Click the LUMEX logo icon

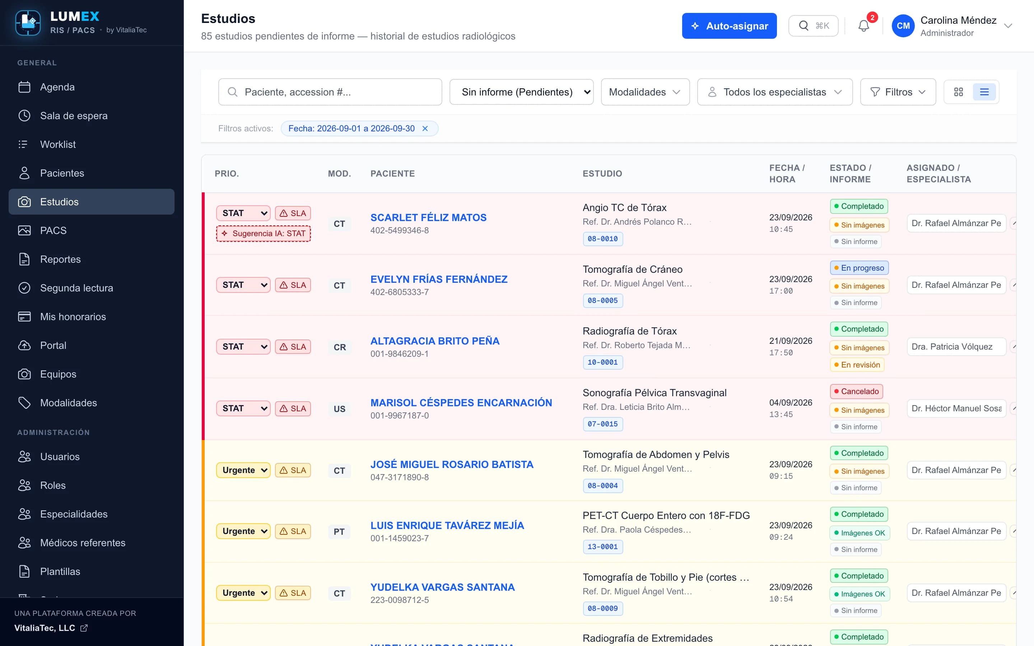(28, 23)
